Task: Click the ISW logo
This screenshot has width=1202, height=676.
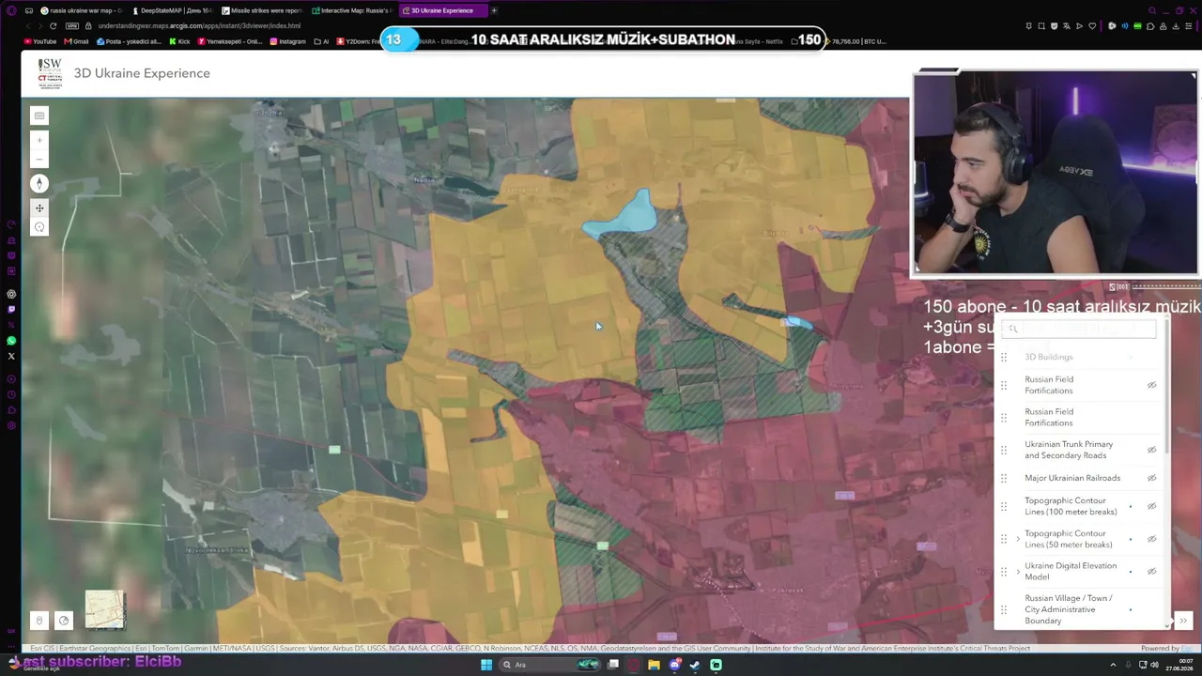Action: (x=50, y=73)
